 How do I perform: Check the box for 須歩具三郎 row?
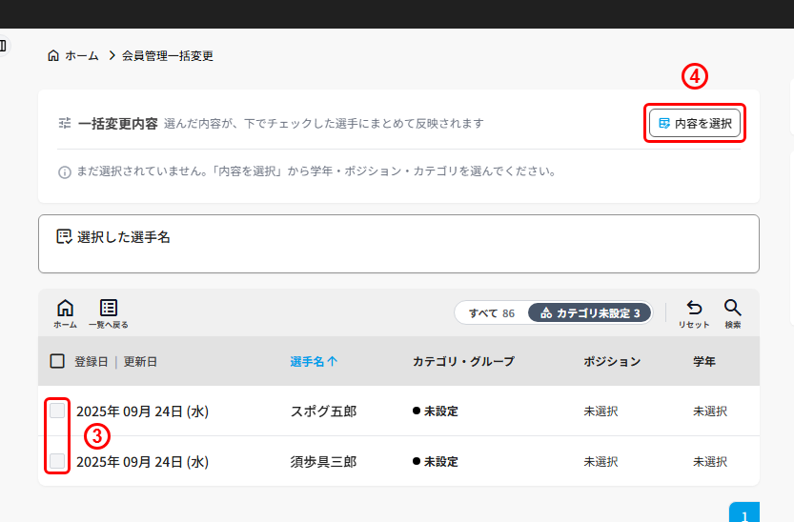coord(57,461)
